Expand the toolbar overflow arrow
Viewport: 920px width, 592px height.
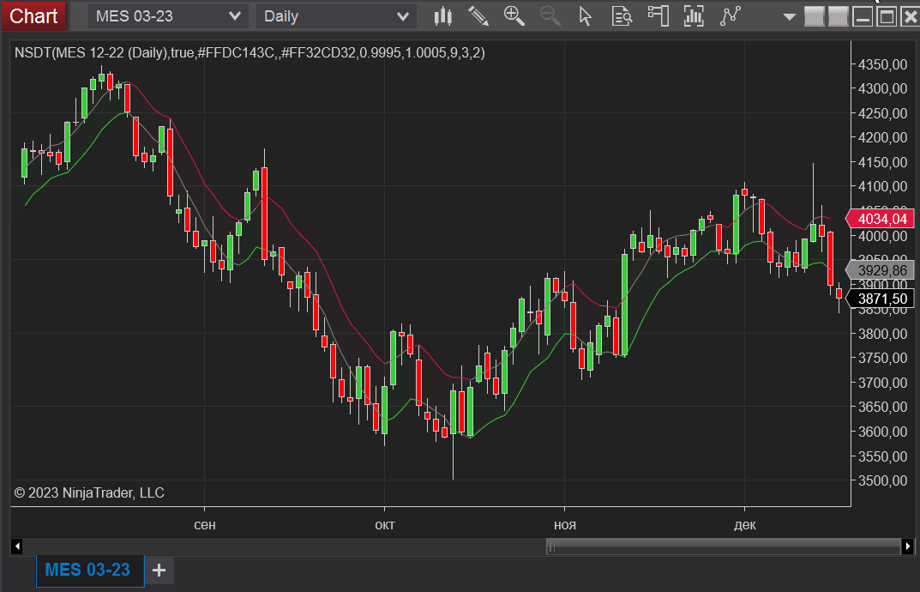click(788, 15)
